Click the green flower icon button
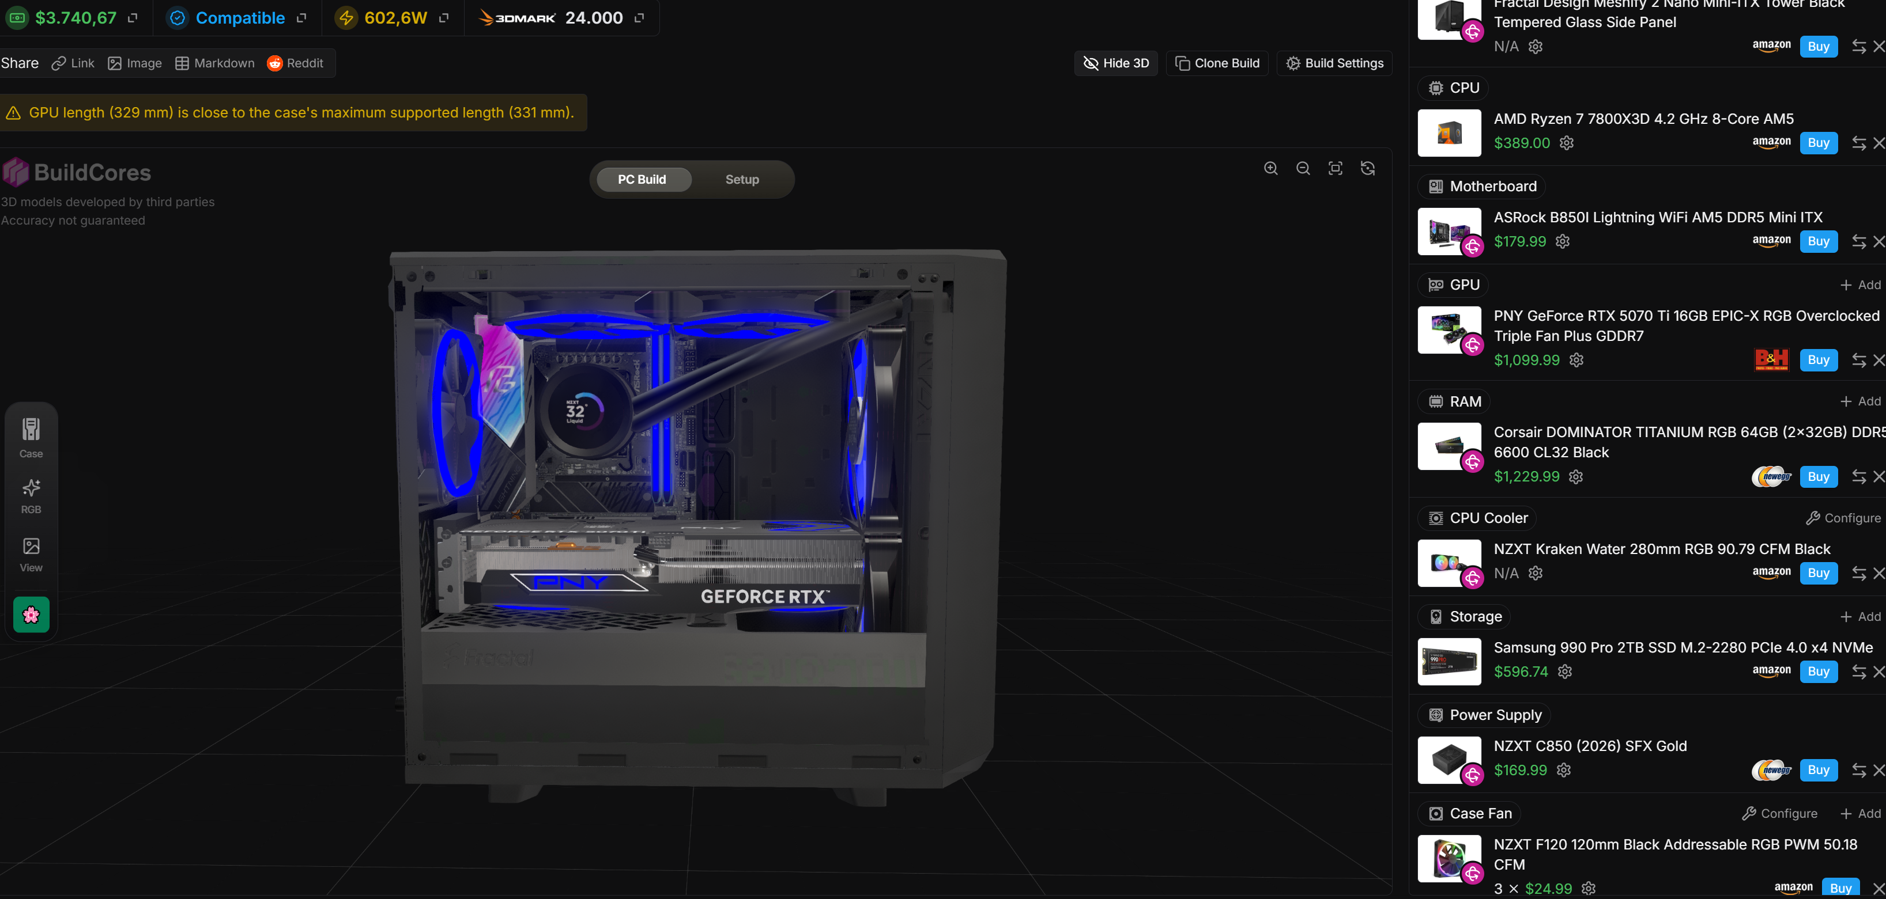Viewport: 1886px width, 899px height. [x=31, y=614]
